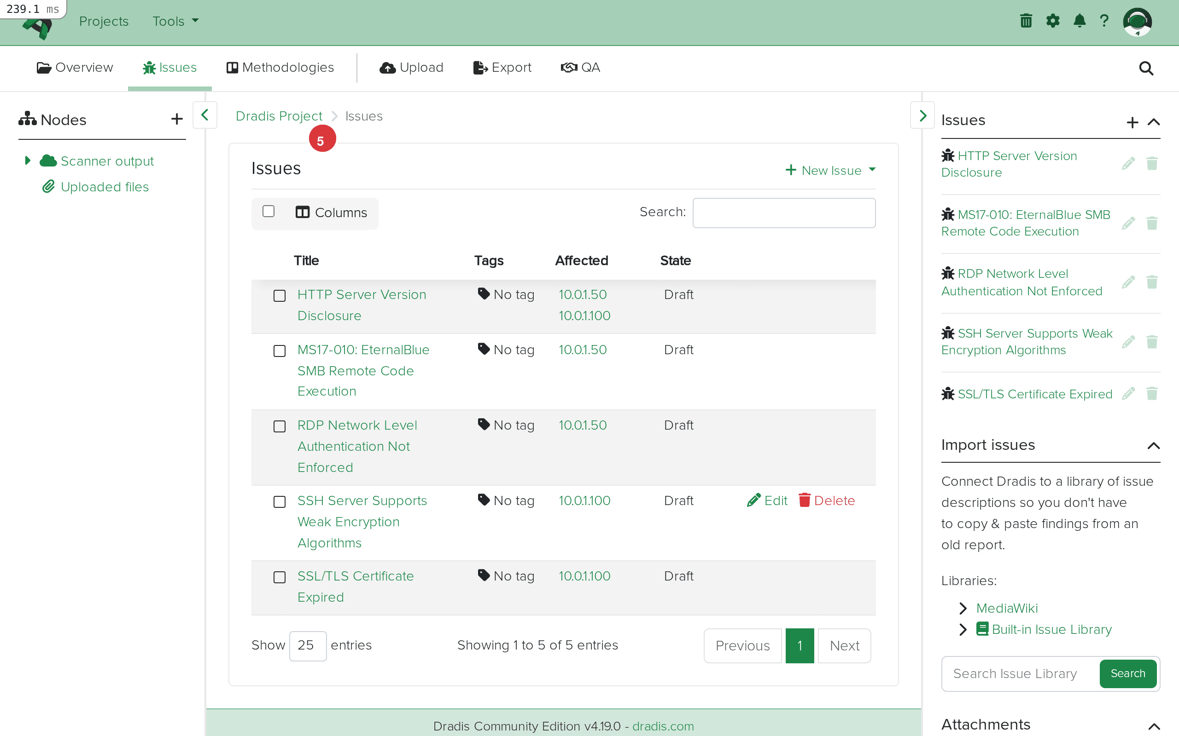Viewport: 1179px width, 736px height.
Task: Open the trash/recycle bin in the top bar
Action: pyautogui.click(x=1026, y=20)
